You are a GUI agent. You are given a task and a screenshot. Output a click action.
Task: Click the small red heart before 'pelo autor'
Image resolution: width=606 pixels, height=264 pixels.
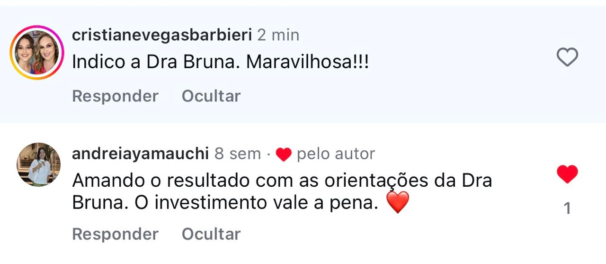[x=283, y=154]
